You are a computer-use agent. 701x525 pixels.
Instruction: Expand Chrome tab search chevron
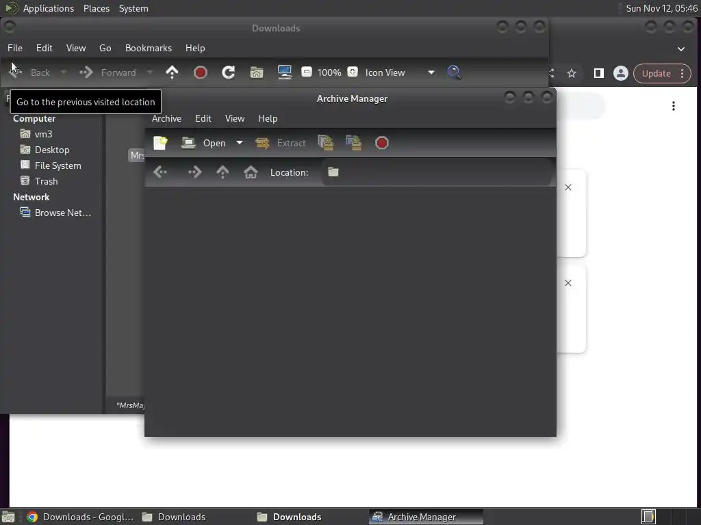681,49
